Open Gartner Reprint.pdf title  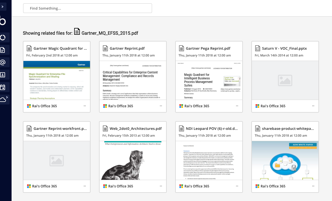(x=127, y=49)
